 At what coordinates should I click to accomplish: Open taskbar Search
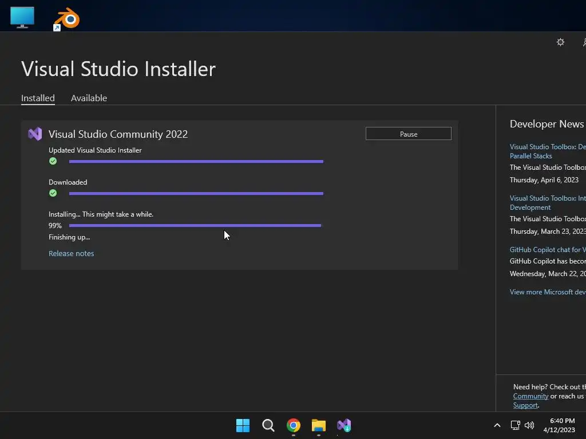click(x=268, y=425)
